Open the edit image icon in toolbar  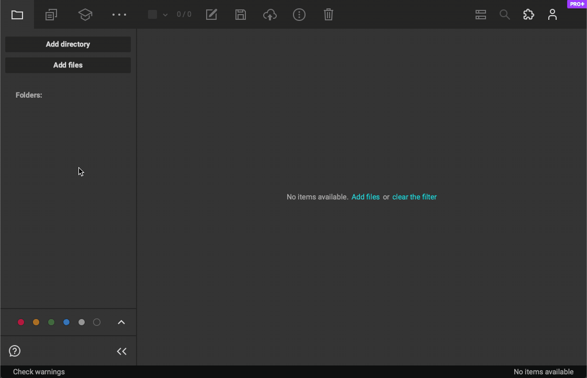click(x=211, y=15)
